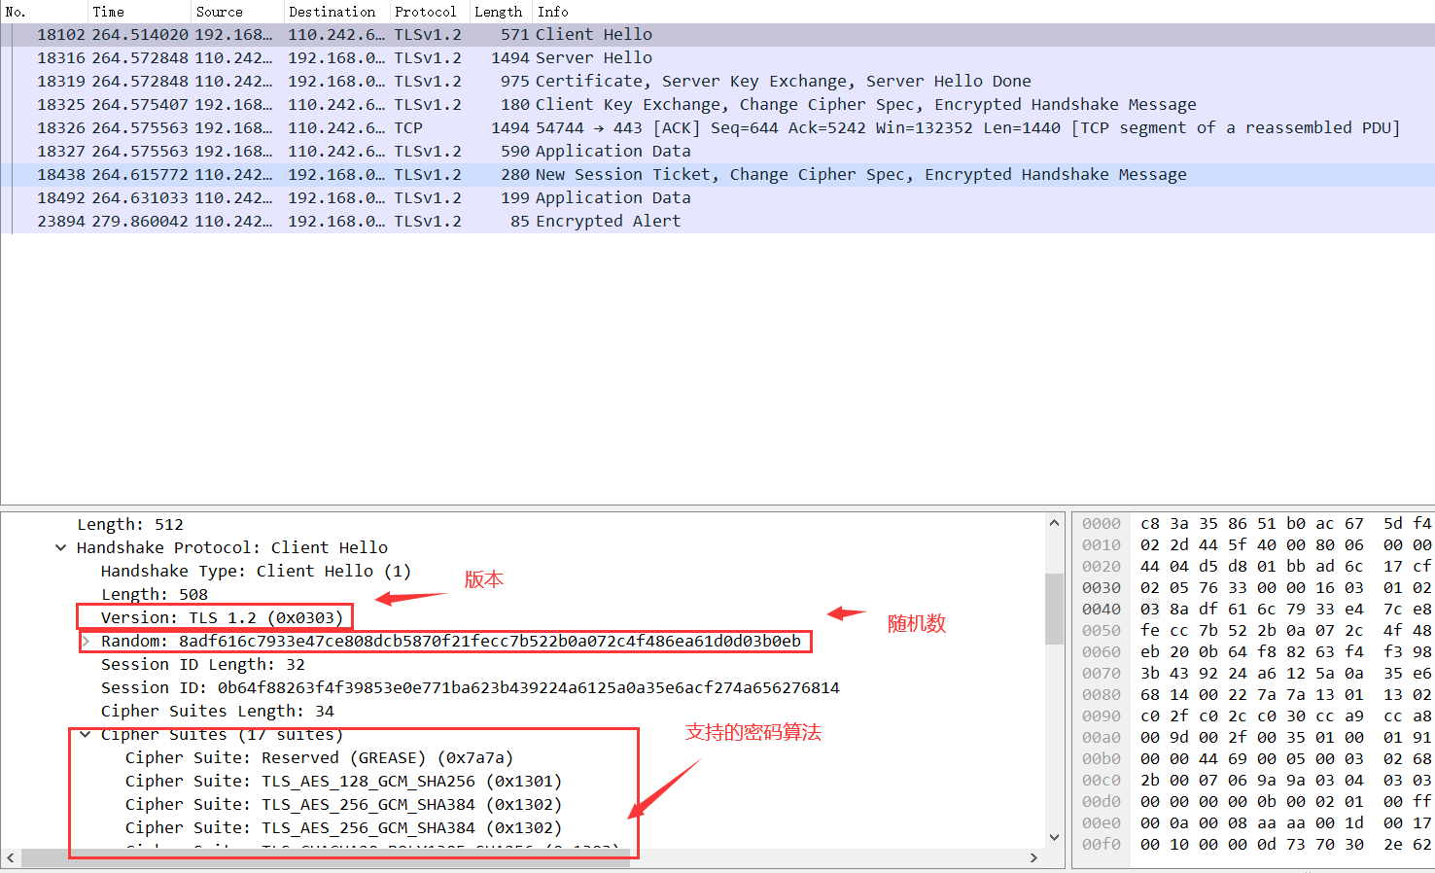The height and width of the screenshot is (873, 1435).
Task: Click length 1494 cell of packet 18326
Action: (510, 128)
